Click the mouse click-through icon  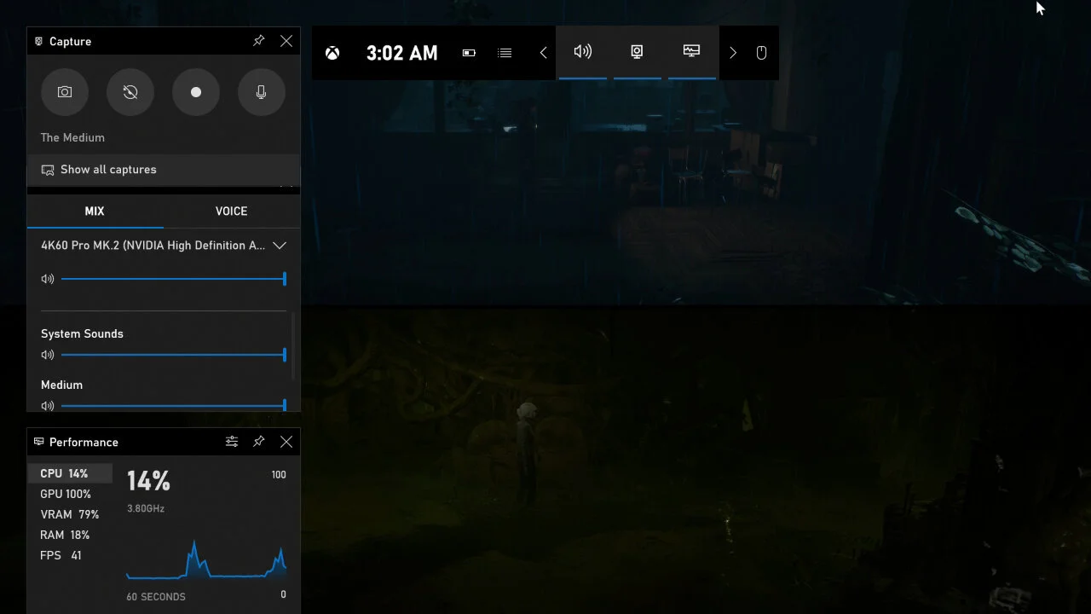coord(762,53)
